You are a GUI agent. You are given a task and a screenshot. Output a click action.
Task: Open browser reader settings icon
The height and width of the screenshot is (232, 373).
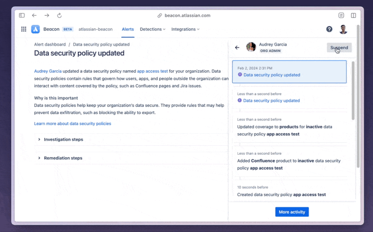pos(341,15)
